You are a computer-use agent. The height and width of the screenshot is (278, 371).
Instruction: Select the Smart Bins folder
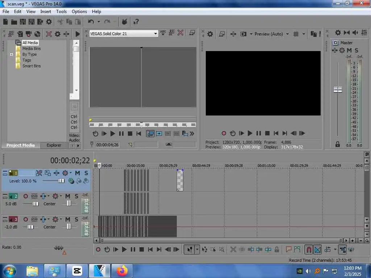coord(32,66)
